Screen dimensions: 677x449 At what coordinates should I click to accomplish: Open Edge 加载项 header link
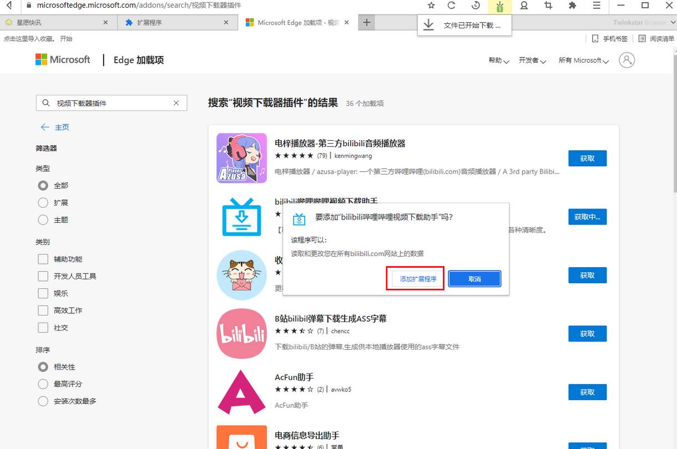(x=139, y=60)
